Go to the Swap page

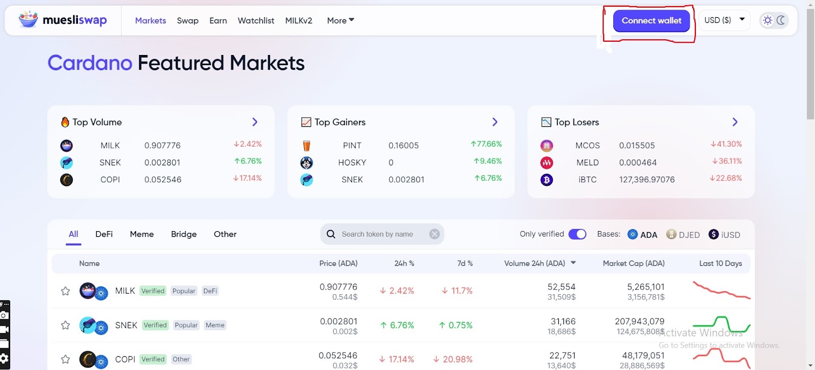[187, 20]
